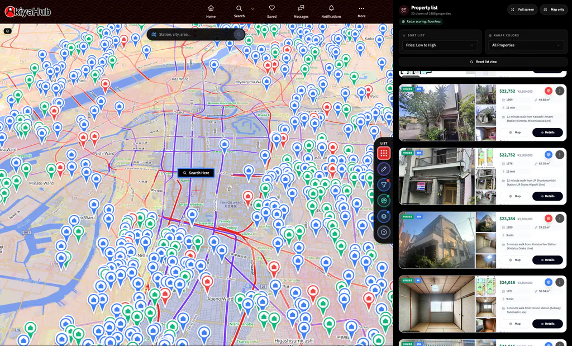572x346 pixels.
Task: Click the $24,016 price
Action: pos(507,282)
